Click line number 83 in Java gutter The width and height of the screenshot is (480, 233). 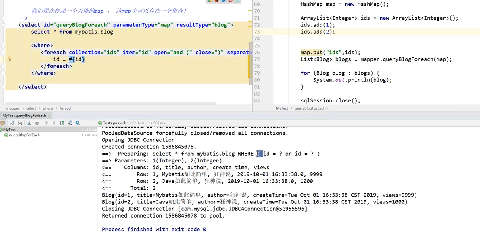[257, 101]
